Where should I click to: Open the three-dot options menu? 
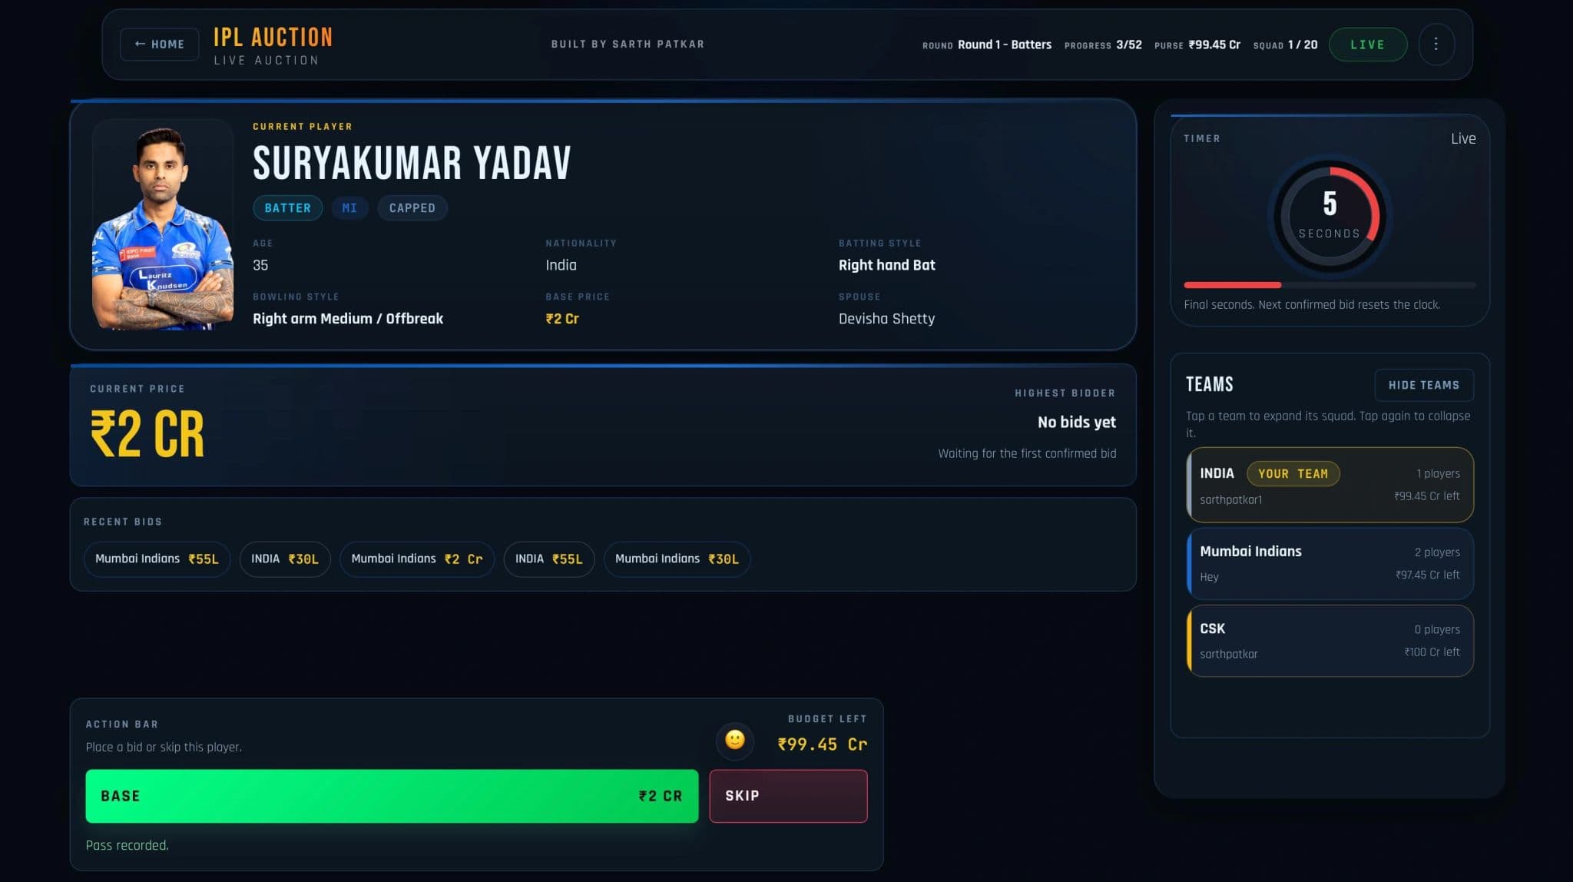click(x=1436, y=44)
